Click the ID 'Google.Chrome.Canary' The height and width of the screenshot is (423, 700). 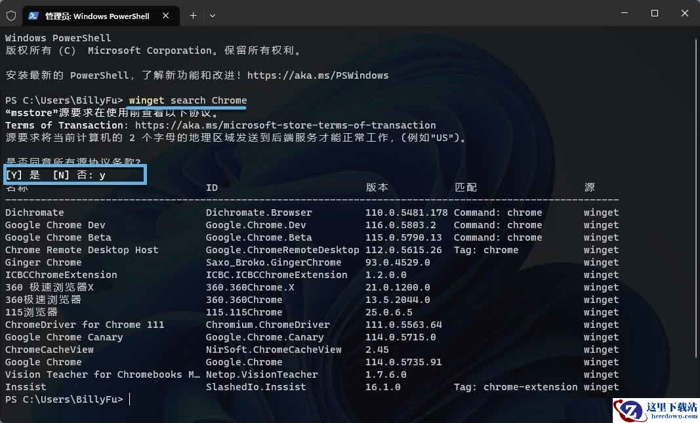[x=265, y=337]
